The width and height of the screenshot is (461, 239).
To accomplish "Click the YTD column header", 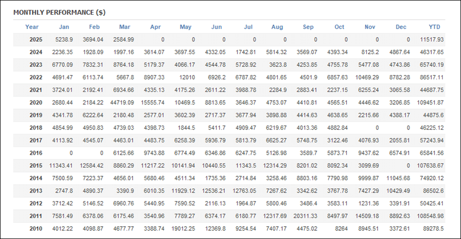I will click(x=434, y=27).
